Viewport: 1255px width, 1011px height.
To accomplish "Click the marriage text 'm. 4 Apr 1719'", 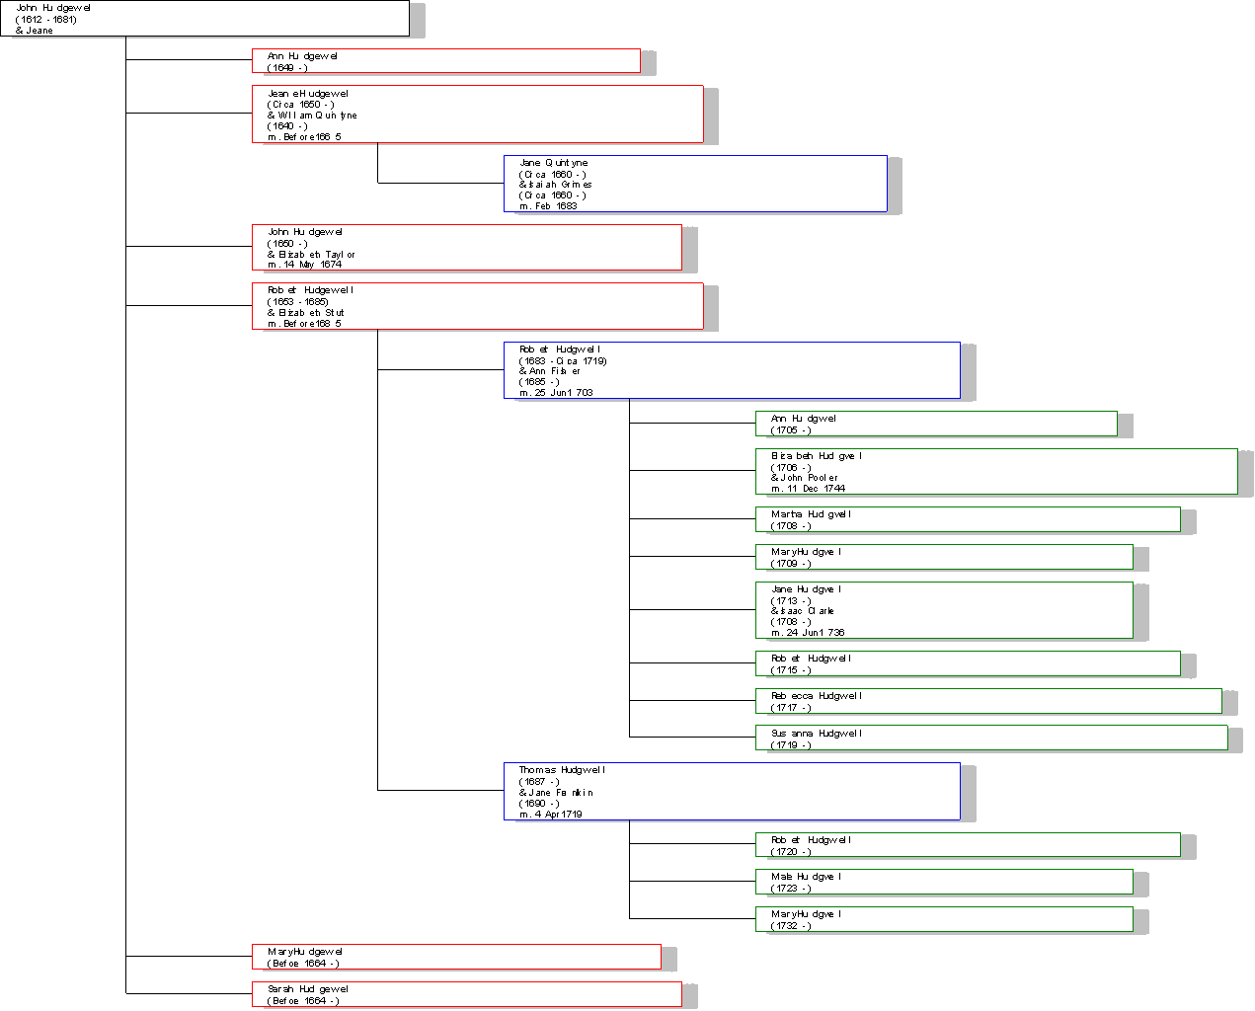I will pos(550,815).
